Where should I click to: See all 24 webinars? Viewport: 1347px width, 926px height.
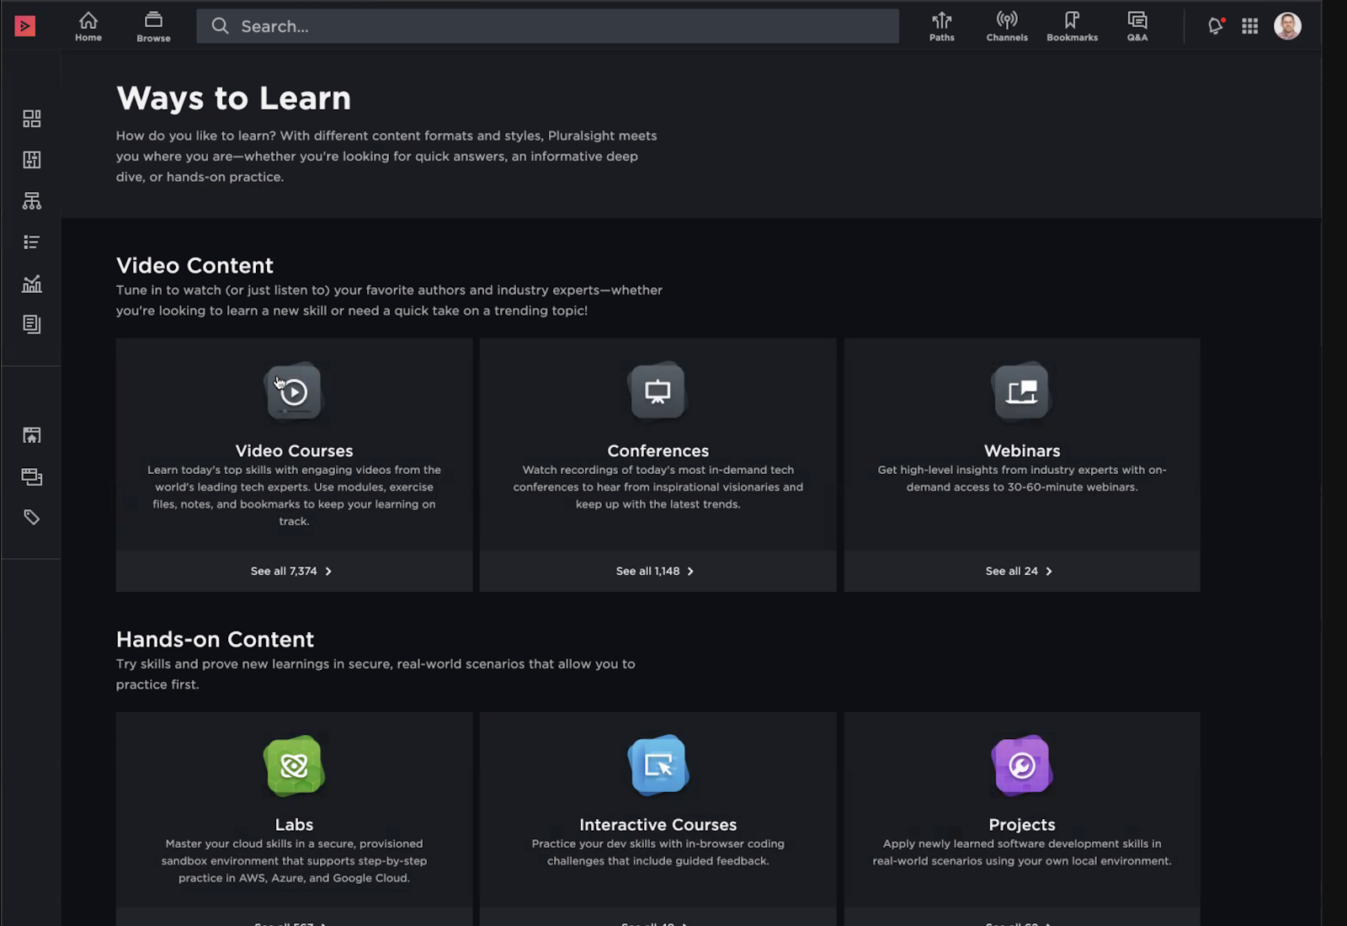click(1020, 571)
